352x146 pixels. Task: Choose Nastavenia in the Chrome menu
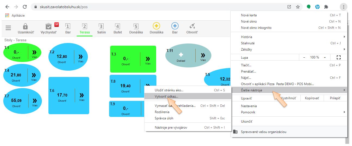point(249,106)
